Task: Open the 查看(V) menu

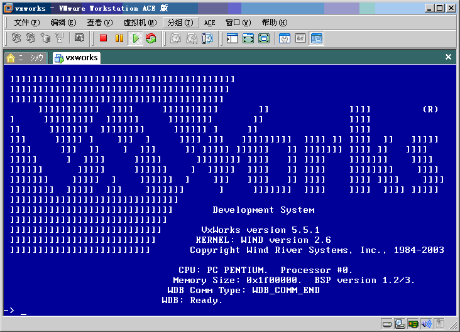Action: click(x=99, y=23)
